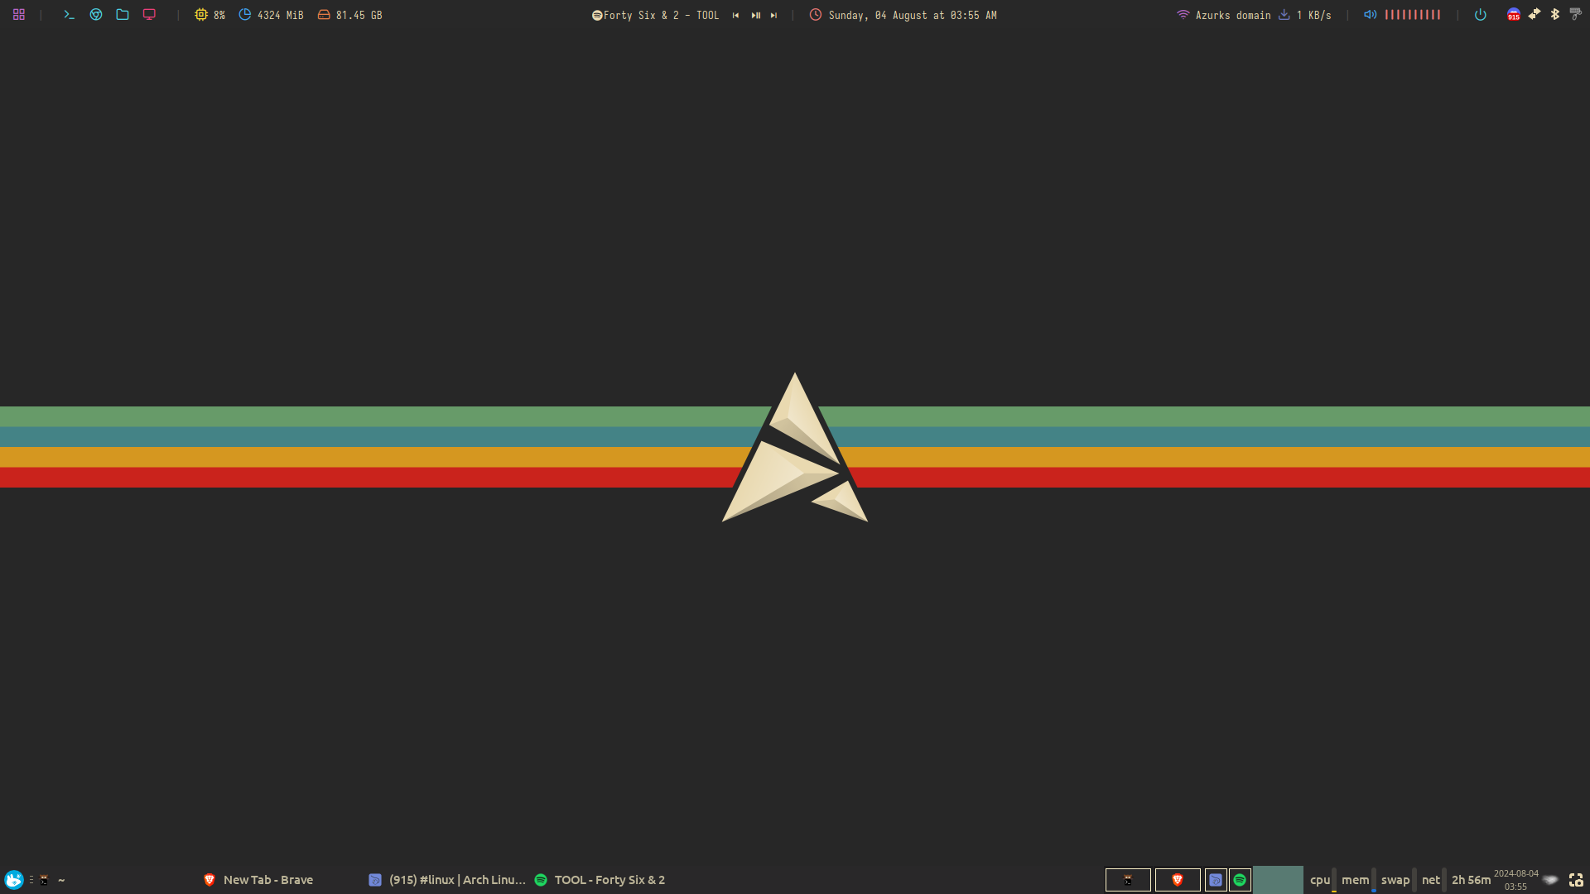Switch to (915) #linux Arch Linux window
The image size is (1590, 894).
[x=447, y=880]
